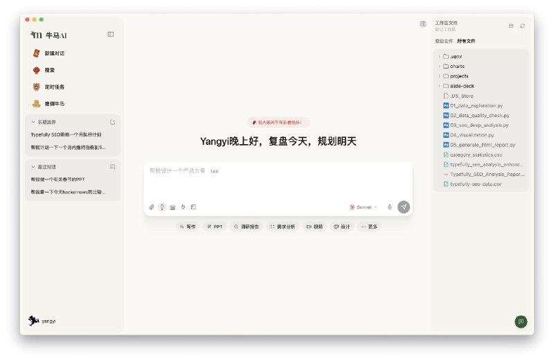
Task: Click the yangyi profile avatar
Action: 33,321
